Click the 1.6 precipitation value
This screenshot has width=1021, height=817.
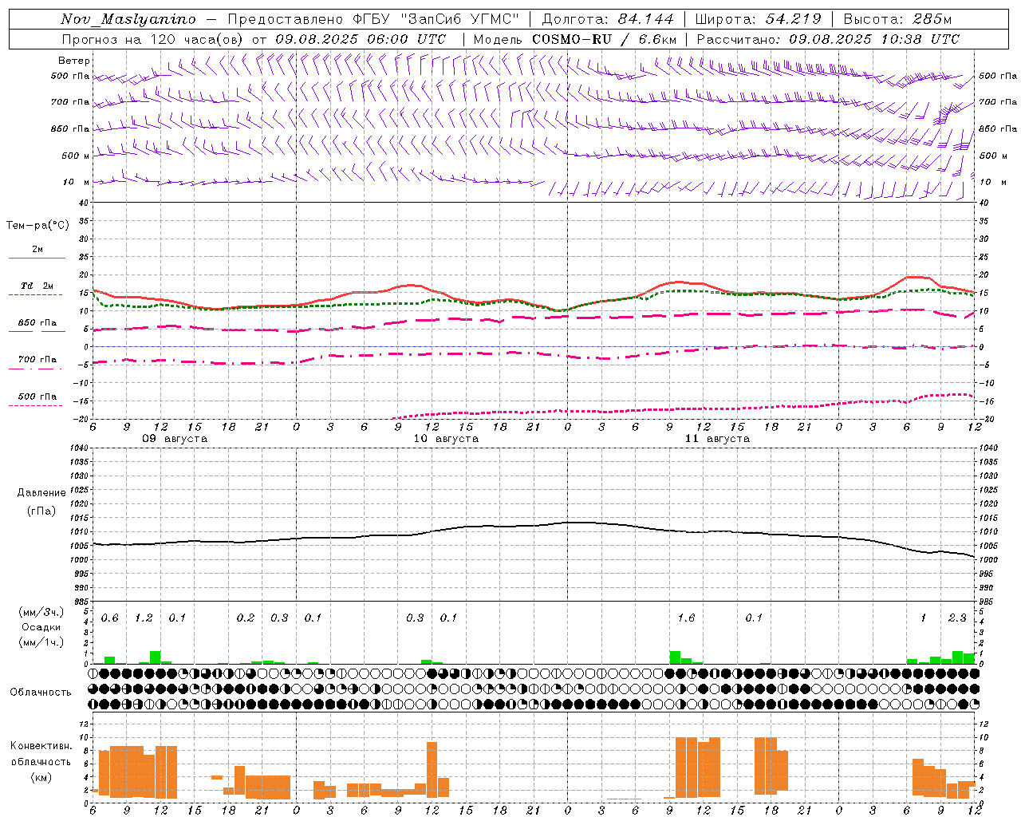pos(686,618)
